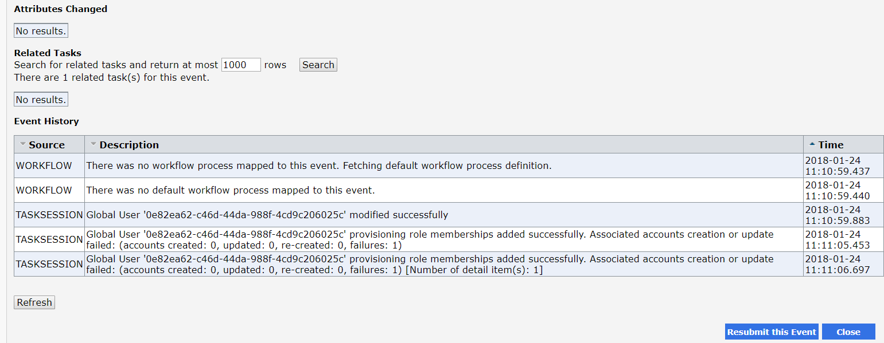The height and width of the screenshot is (343, 884).
Task: Select the 'modified successfully' TASKSESSION row
Action: tap(449, 215)
